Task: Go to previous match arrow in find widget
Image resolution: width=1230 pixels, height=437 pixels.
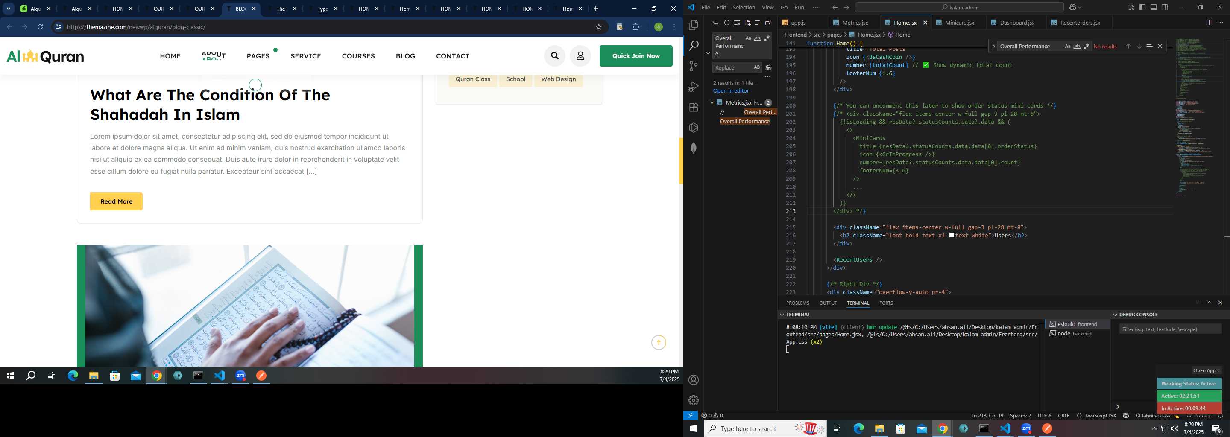Action: click(x=1128, y=46)
